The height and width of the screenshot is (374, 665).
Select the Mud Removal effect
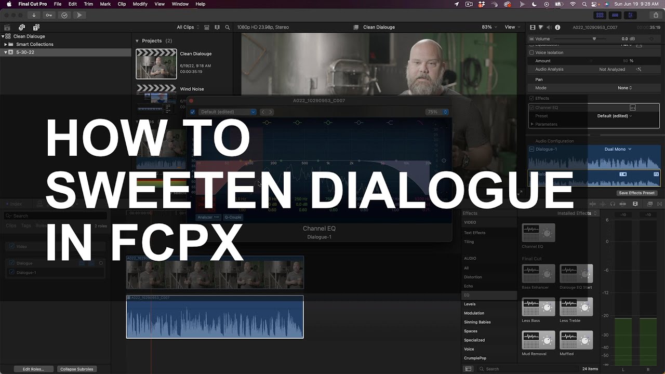click(x=538, y=340)
